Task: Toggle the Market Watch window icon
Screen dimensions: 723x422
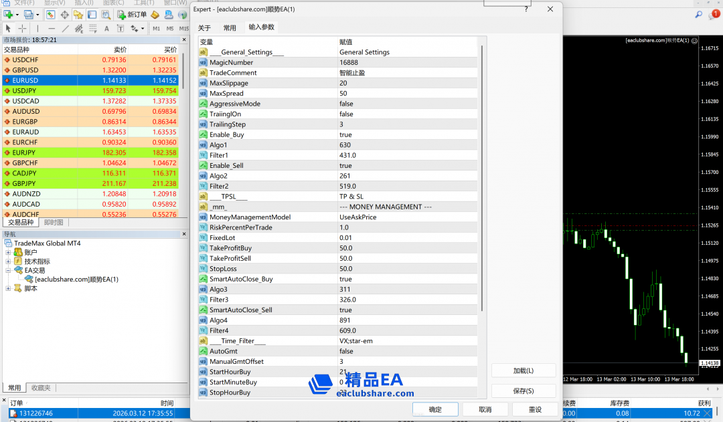Action: coord(50,15)
